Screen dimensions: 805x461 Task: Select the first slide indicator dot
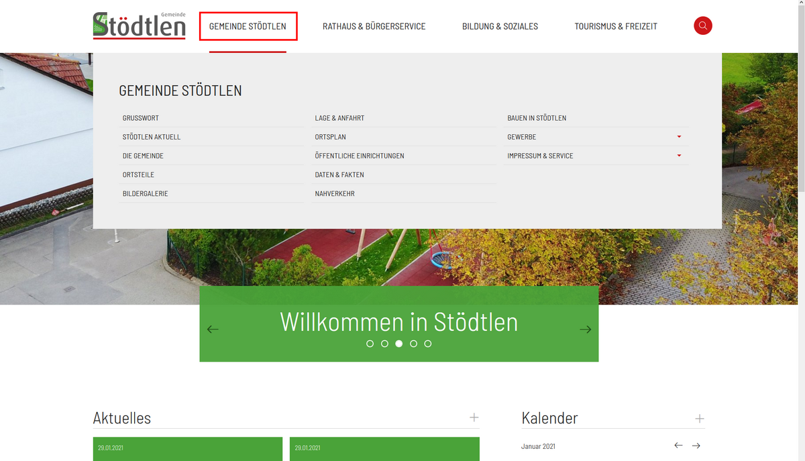click(370, 344)
